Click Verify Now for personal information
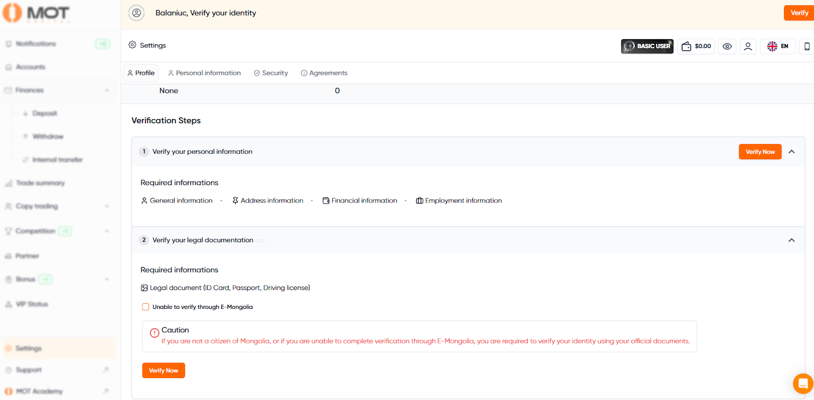The width and height of the screenshot is (814, 400). click(x=760, y=152)
